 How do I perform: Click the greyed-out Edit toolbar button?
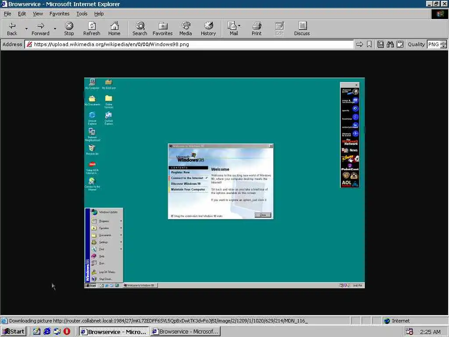pyautogui.click(x=279, y=29)
